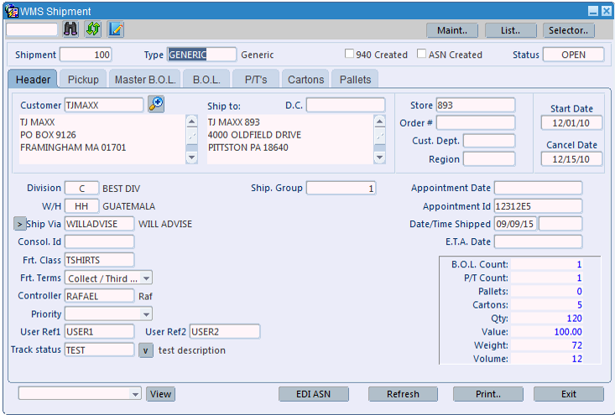The height and width of the screenshot is (415, 615).
Task: Open the Priority dropdown
Action: [x=146, y=314]
